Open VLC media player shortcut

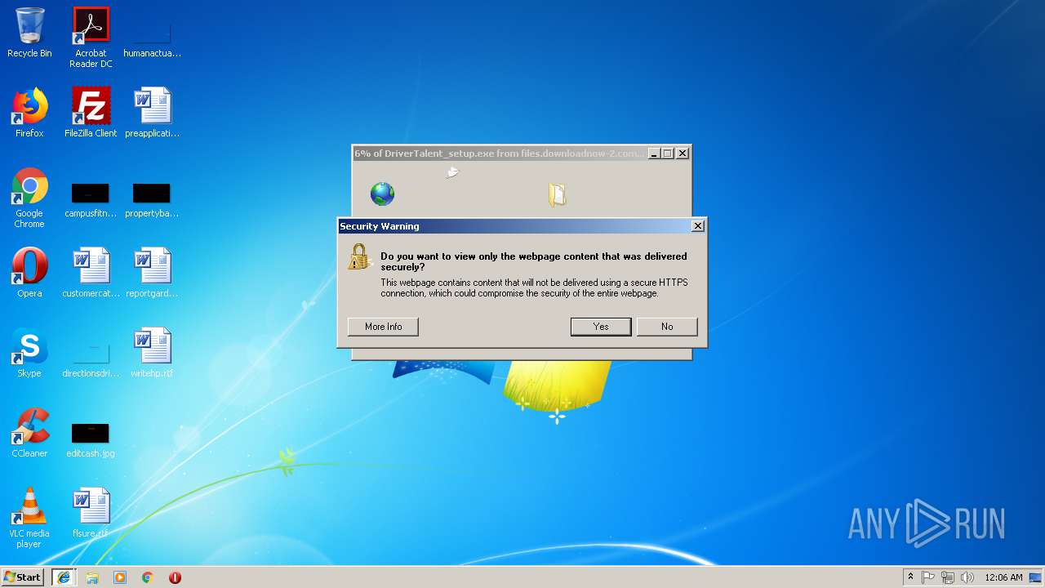[29, 518]
